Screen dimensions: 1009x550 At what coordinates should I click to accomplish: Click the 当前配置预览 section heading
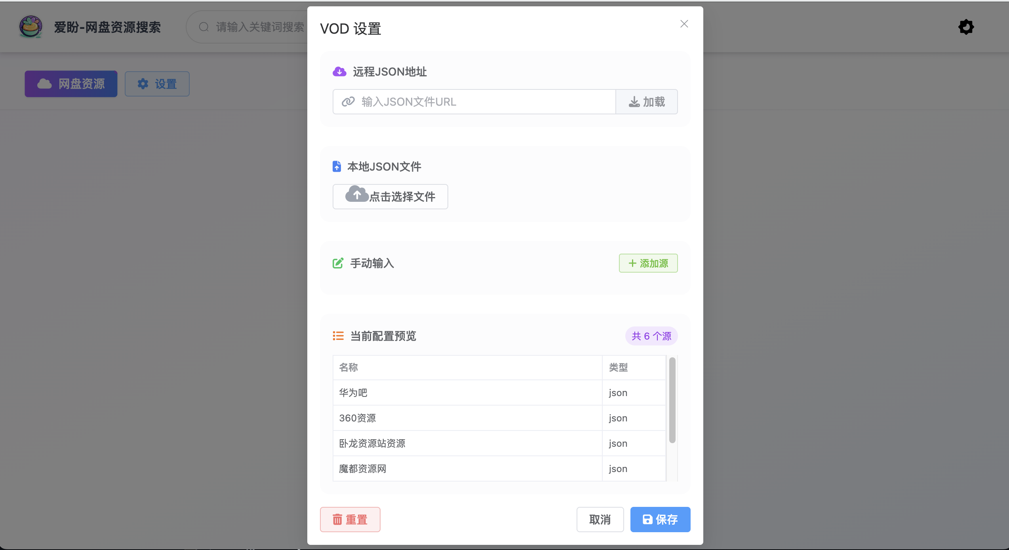click(x=383, y=336)
